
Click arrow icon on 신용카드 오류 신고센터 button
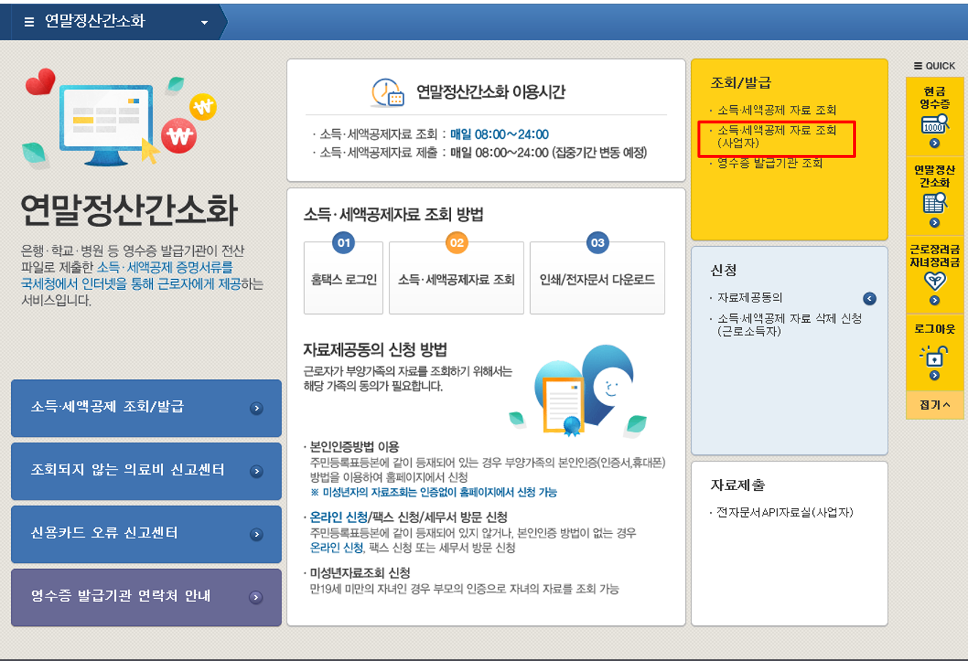(256, 534)
